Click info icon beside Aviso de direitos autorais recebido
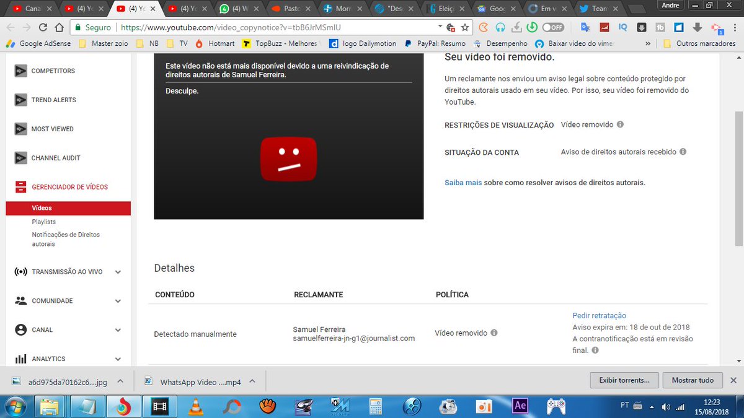 (683, 152)
